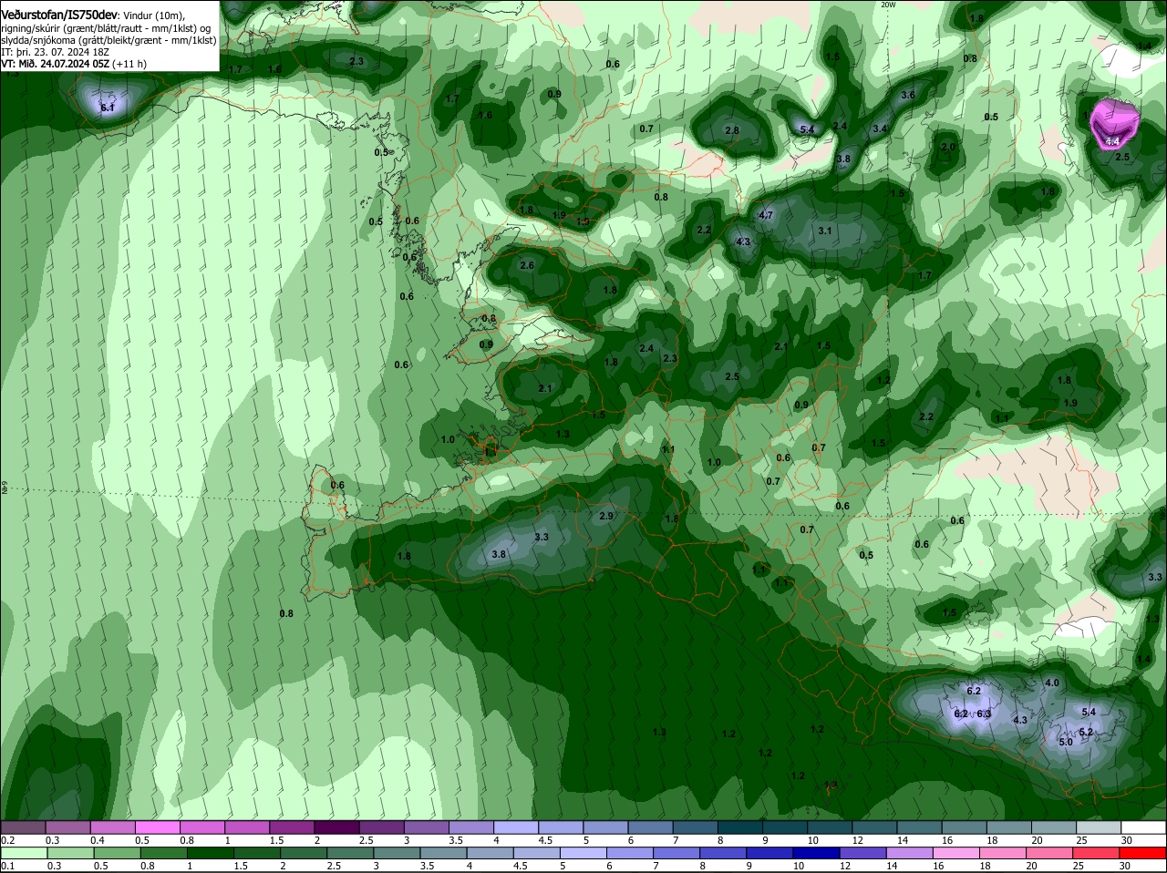This screenshot has height=873, width=1167.
Task: Click the 'Veðurstofan/IS750dev' title text
Action: tap(58, 15)
